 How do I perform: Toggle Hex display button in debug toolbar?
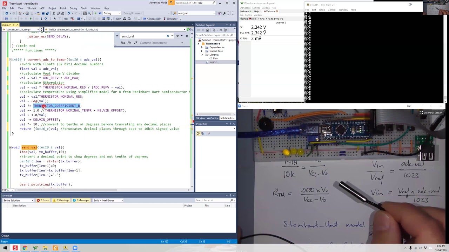tap(66, 19)
